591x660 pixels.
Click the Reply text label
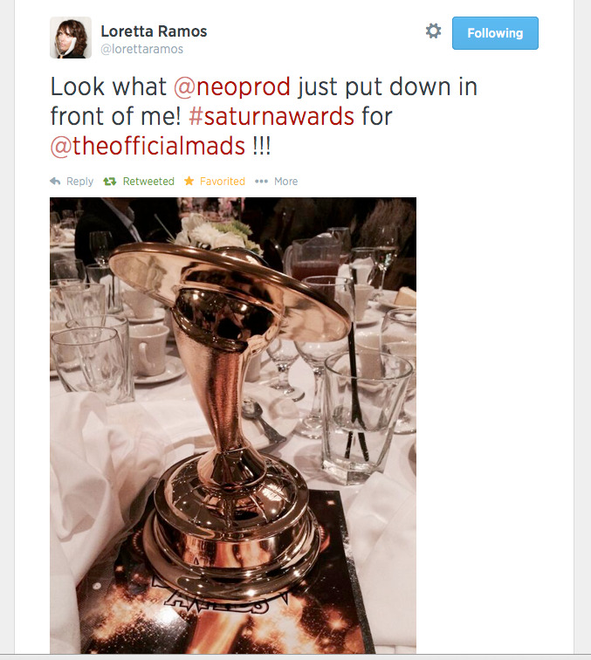tap(80, 182)
